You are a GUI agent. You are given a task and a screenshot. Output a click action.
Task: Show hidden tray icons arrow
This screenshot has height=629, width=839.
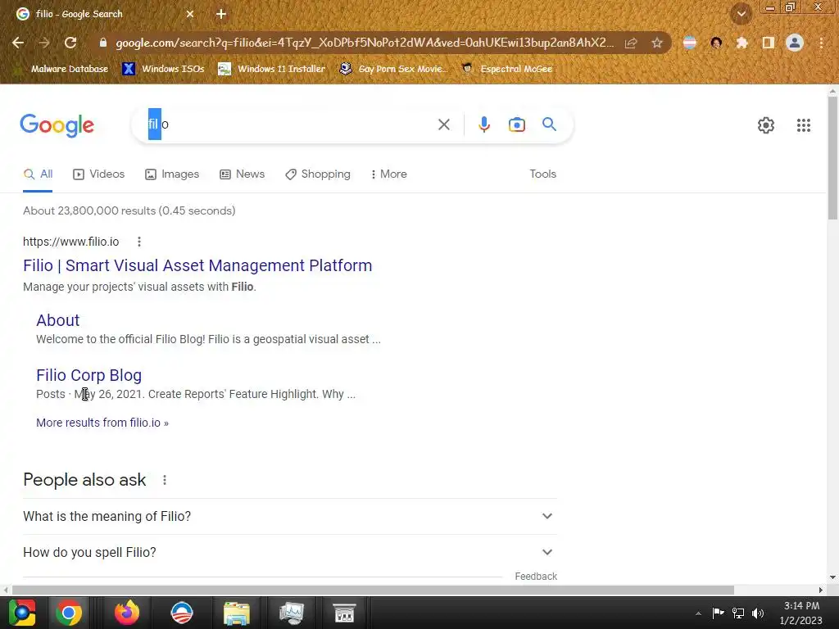point(698,613)
